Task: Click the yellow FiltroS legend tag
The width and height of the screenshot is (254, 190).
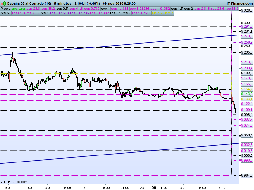Action: coord(157,13)
